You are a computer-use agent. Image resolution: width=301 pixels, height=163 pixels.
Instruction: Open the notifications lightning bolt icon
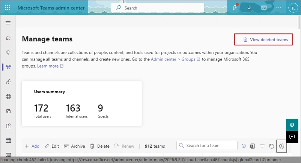click(235, 8)
